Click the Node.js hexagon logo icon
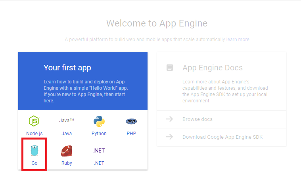 coord(34,121)
